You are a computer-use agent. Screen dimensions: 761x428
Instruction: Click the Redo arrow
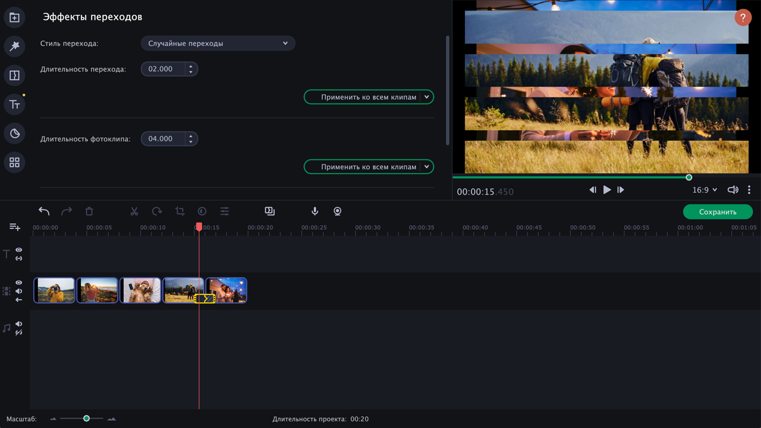(x=67, y=211)
